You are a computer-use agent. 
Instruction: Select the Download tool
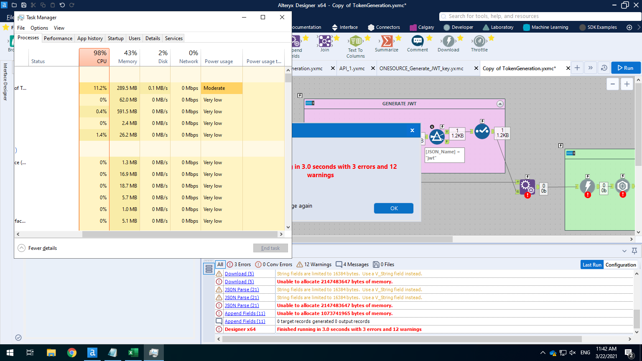(448, 42)
